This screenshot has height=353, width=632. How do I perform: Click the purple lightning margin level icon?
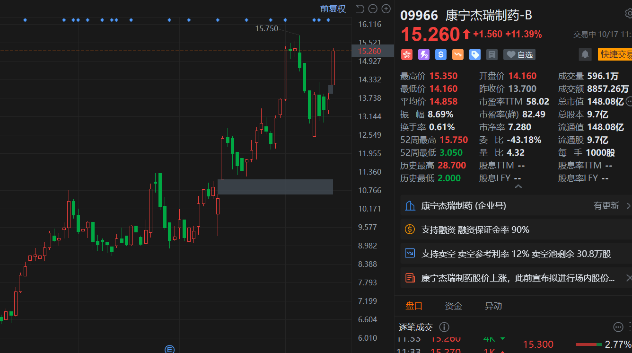(x=424, y=54)
